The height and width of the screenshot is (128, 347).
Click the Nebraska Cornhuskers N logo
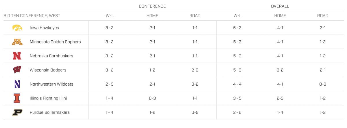pos(17,56)
